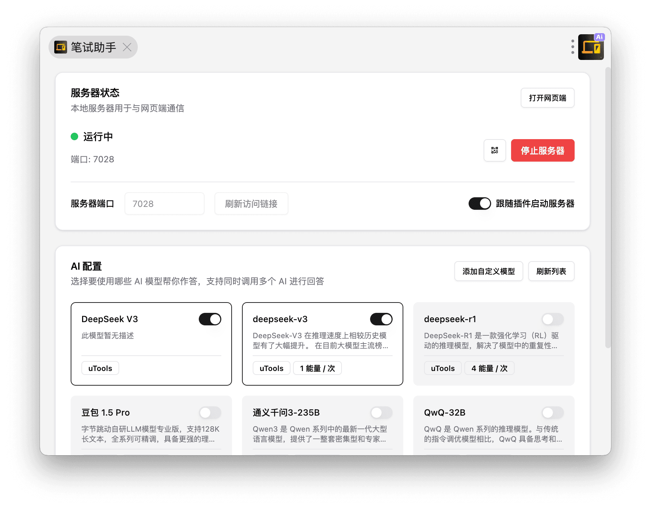Viewport: 651px width, 508px height.
Task: Click 刷新访问链接 button
Action: [x=251, y=203]
